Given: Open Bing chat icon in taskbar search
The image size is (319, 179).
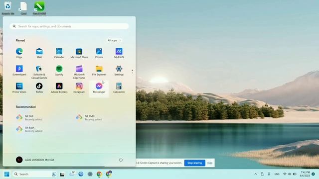Looking at the screenshot, I should click(54, 174).
